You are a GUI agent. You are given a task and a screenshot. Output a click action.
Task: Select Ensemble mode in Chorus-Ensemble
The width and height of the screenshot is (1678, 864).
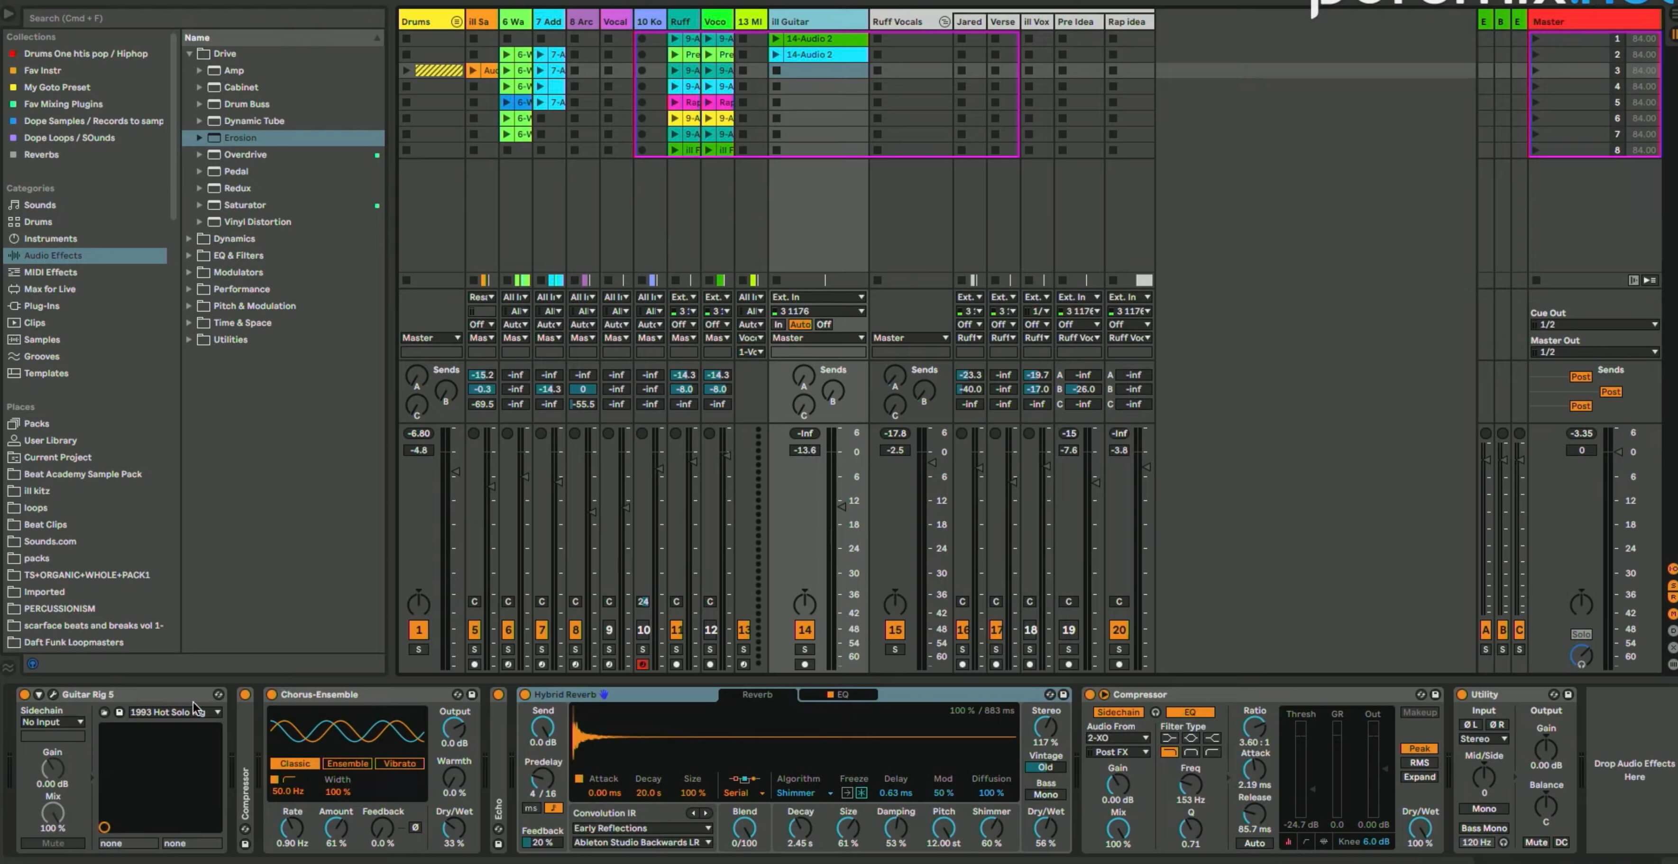[347, 763]
